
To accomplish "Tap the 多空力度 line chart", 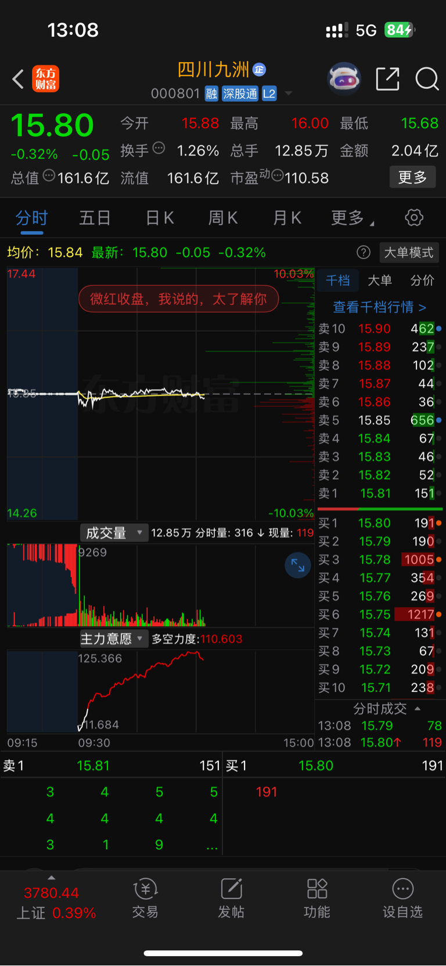I will click(x=161, y=691).
